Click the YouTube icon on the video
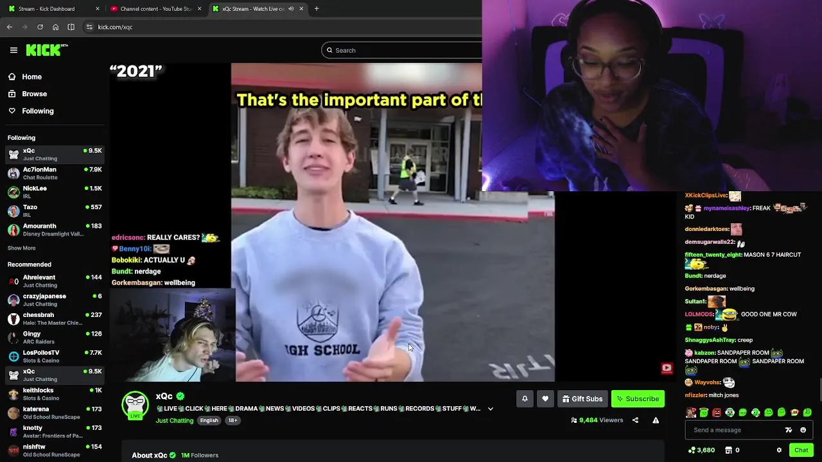822x462 pixels. tap(667, 368)
